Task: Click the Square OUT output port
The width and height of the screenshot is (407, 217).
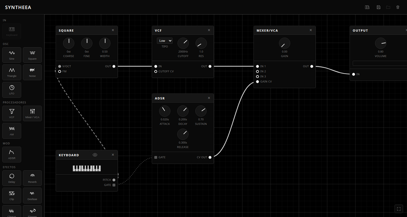Action: pyautogui.click(x=114, y=66)
